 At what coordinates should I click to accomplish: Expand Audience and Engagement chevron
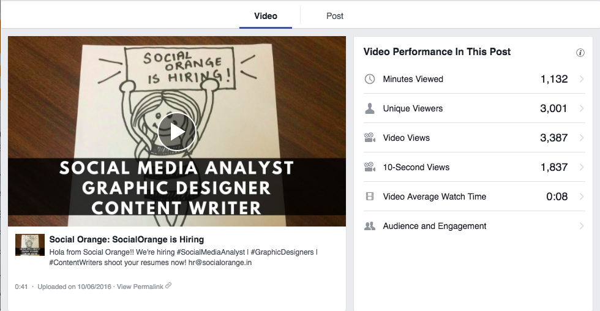pyautogui.click(x=582, y=226)
